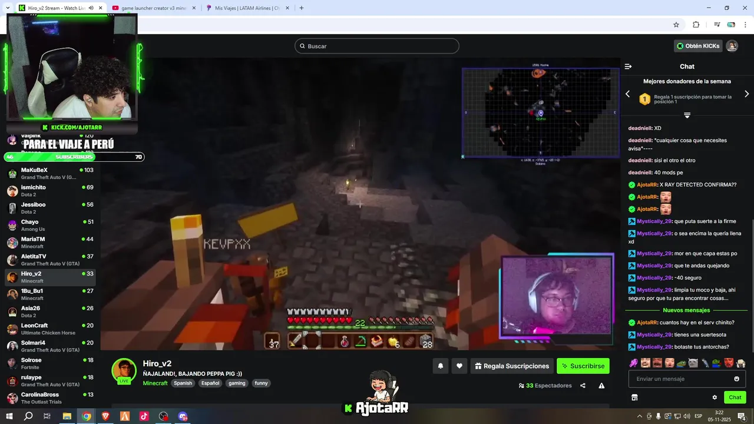Open File Explorer from taskbar
754x424 pixels.
pyautogui.click(x=67, y=416)
